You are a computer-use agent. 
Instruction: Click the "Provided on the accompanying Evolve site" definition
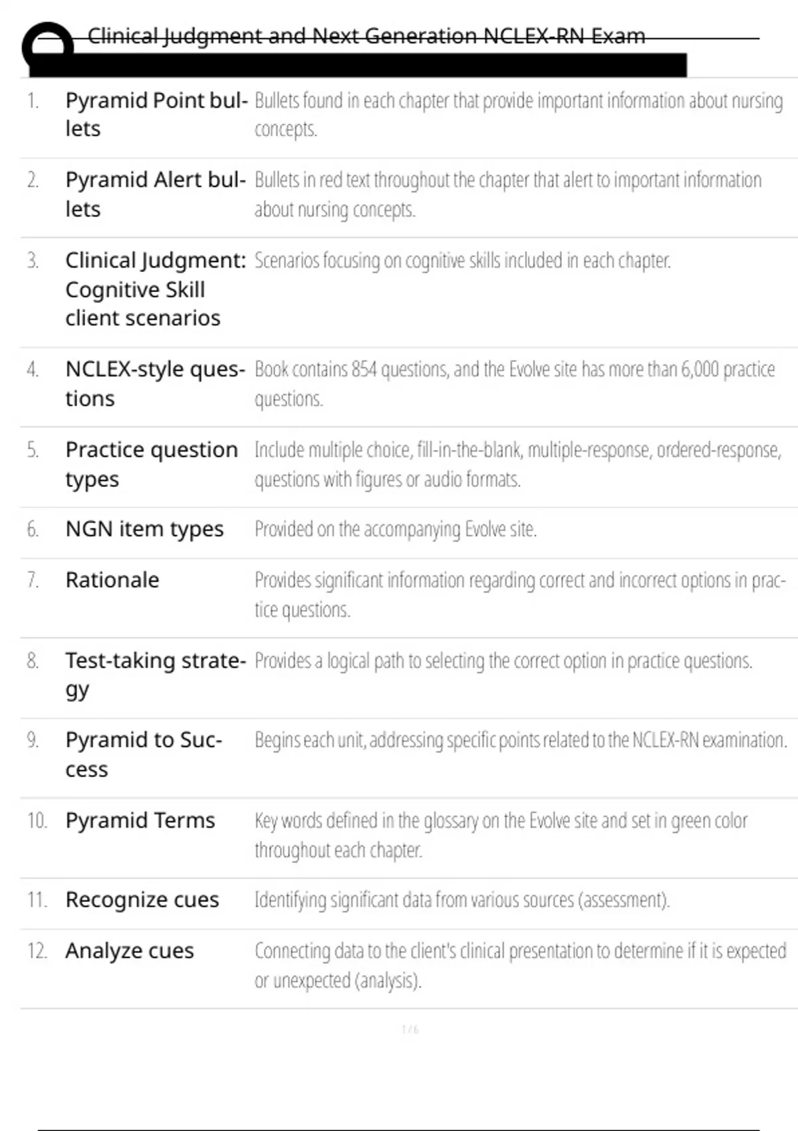coord(395,529)
